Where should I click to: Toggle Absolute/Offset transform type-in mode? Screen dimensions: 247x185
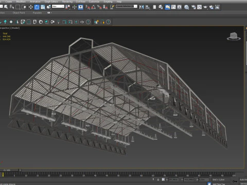[163, 179]
